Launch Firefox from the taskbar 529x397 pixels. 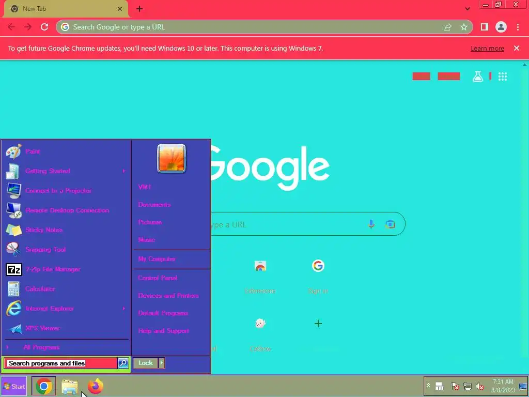click(x=96, y=386)
